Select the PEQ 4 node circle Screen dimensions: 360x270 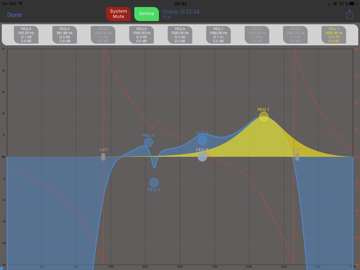(x=148, y=142)
